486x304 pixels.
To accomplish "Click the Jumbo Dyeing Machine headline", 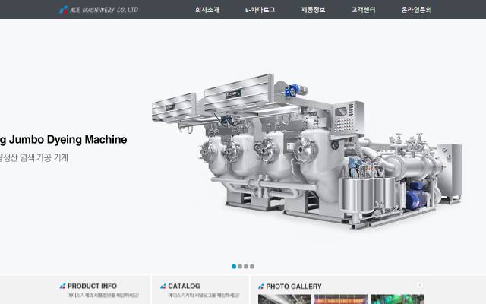I will tap(63, 140).
